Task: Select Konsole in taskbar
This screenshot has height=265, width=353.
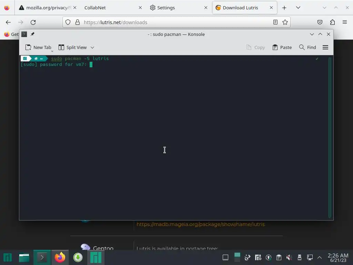Action: click(x=42, y=257)
